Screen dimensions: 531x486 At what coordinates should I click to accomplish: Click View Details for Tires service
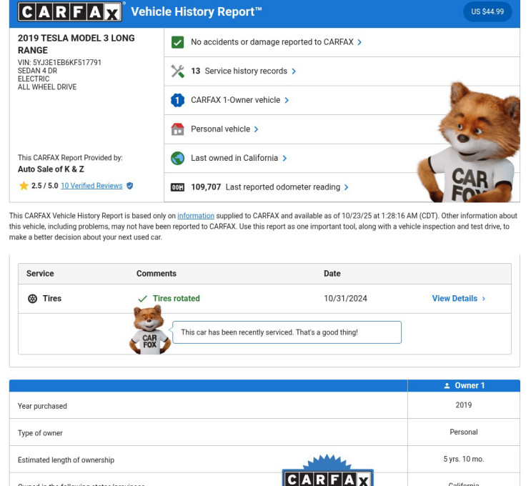[x=458, y=299]
